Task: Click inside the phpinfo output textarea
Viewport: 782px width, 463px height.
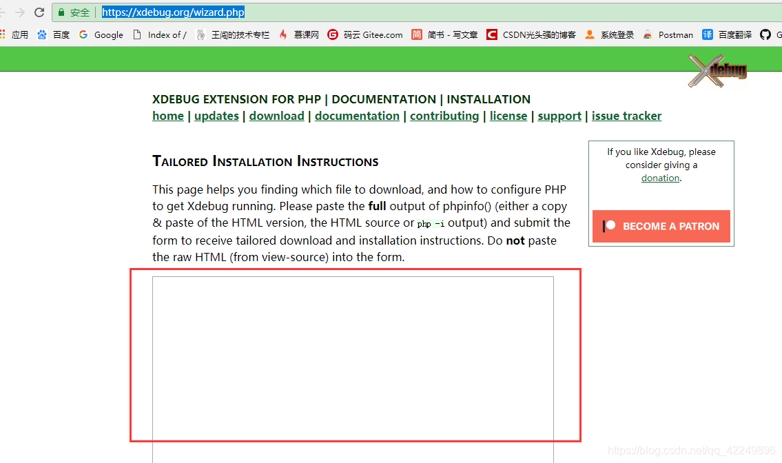Action: [353, 369]
